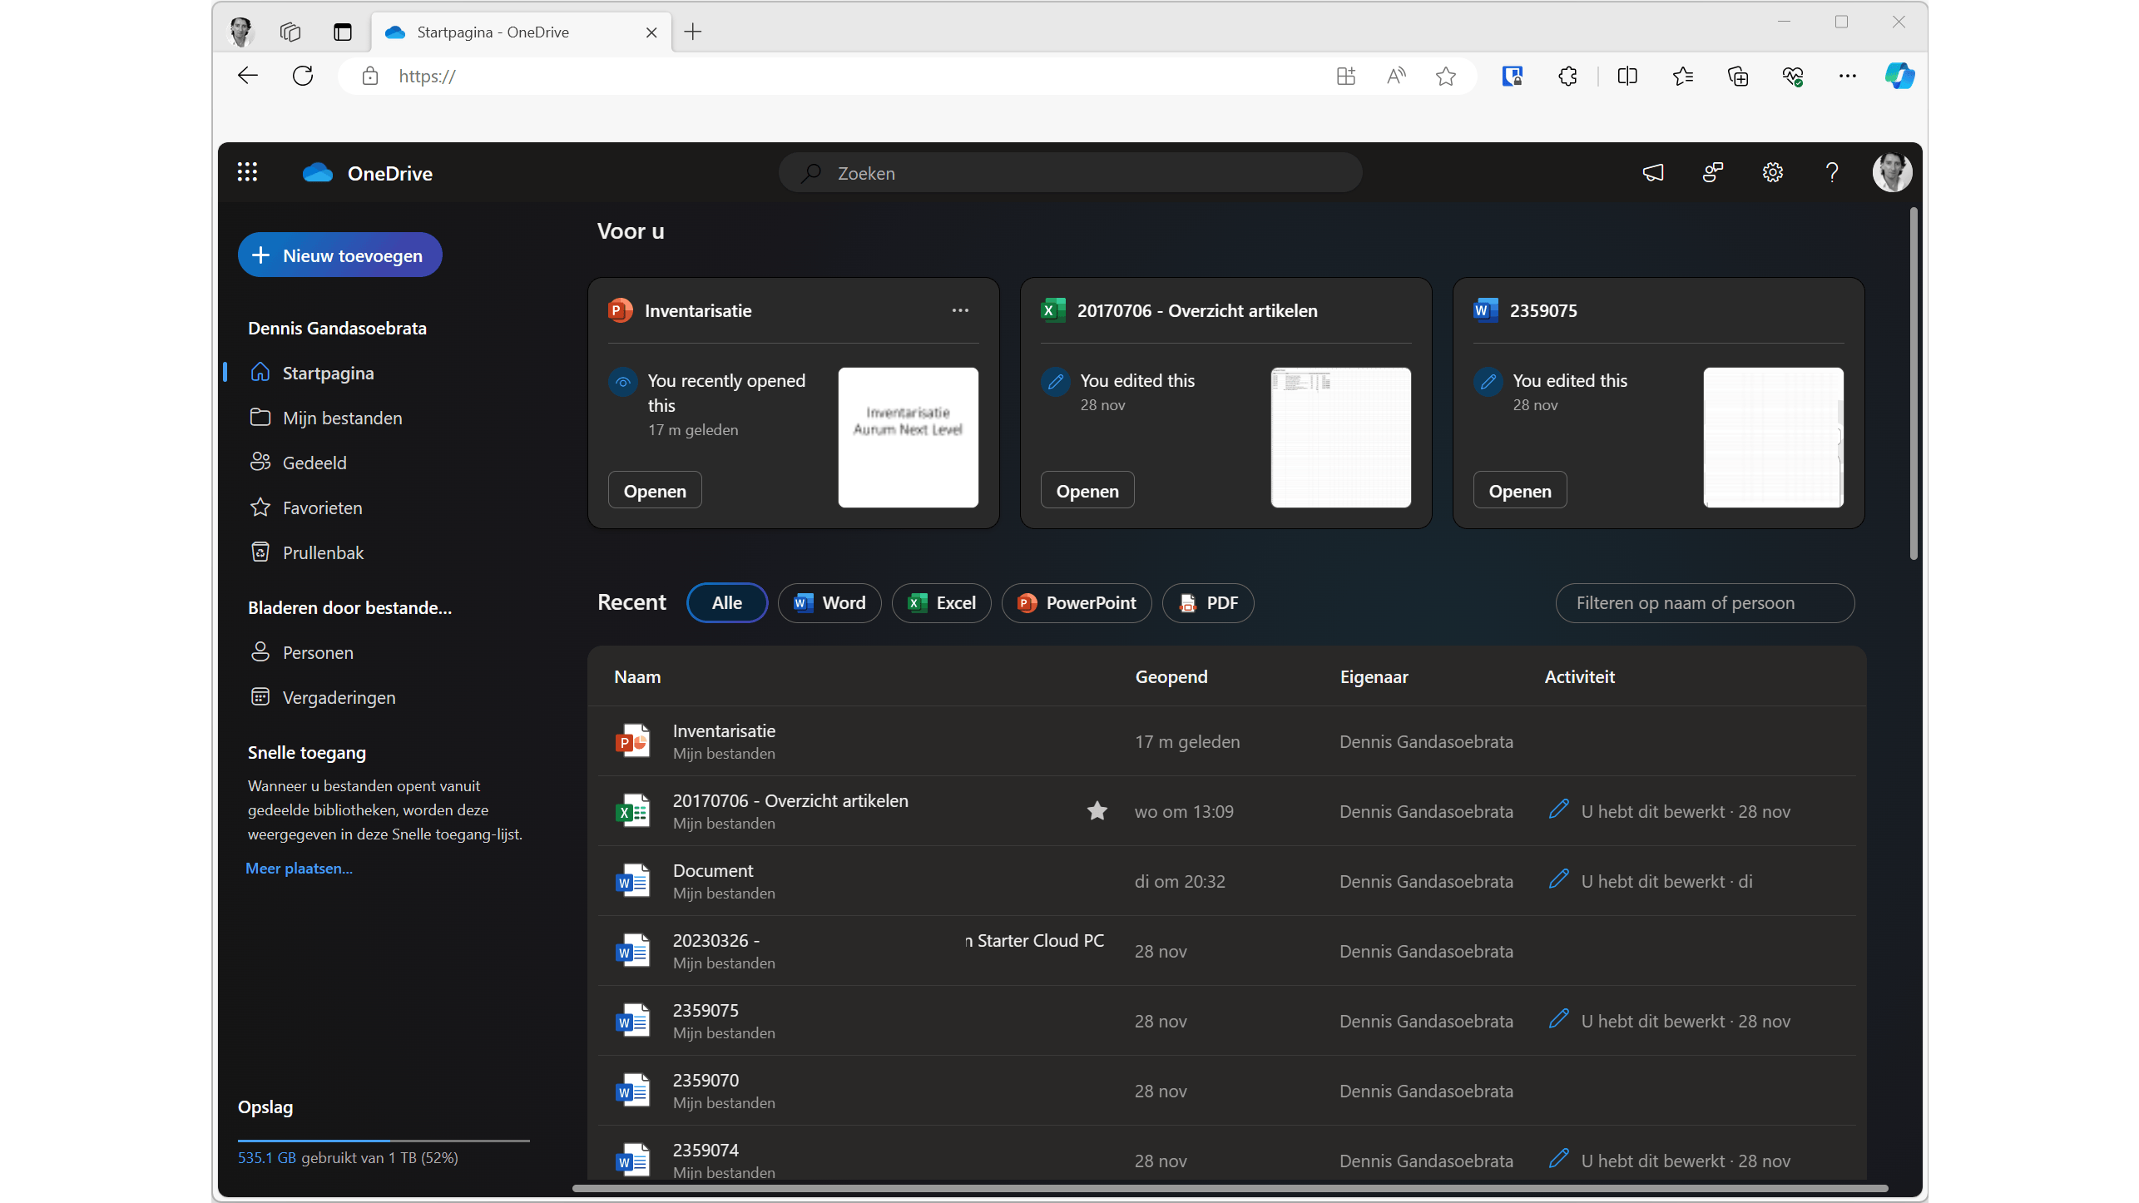Go to Mijn bestanden in sidebar

(x=342, y=418)
